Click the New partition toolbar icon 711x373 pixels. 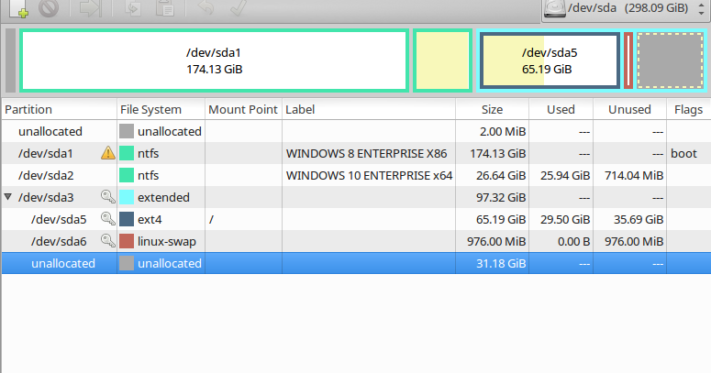click(17, 11)
